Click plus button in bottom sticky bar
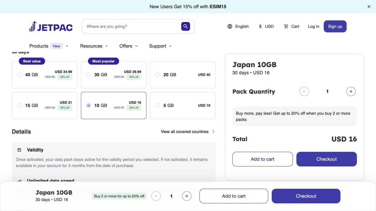This screenshot has height=211, width=376. coord(187,196)
